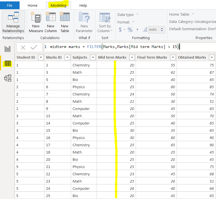Image resolution: width=216 pixels, height=199 pixels.
Task: Switch to Data view icon
Action: (x=8, y=63)
